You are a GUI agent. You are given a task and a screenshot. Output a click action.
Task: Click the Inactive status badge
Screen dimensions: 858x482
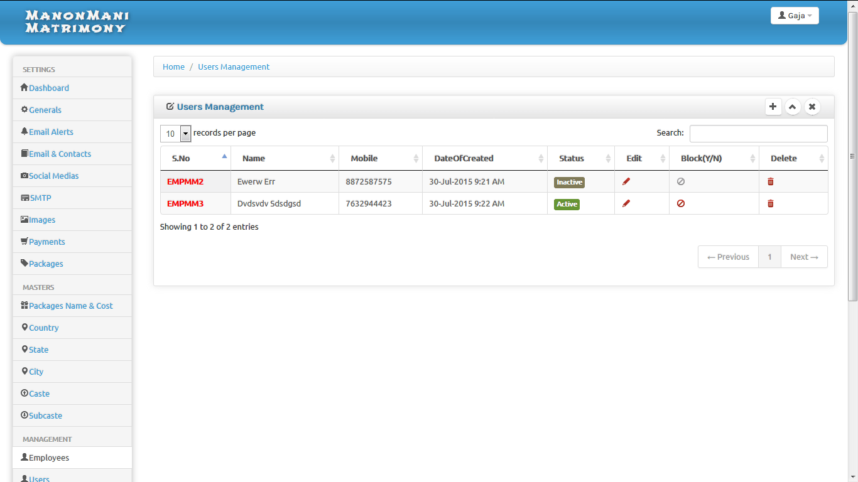pyautogui.click(x=569, y=182)
